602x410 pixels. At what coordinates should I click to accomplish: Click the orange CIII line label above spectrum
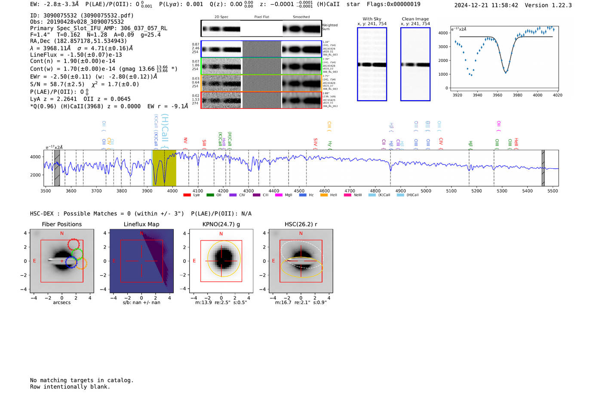tap(329, 126)
